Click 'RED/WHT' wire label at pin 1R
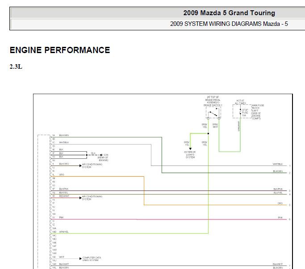This screenshot has width=305, height=269. pyautogui.click(x=64, y=196)
